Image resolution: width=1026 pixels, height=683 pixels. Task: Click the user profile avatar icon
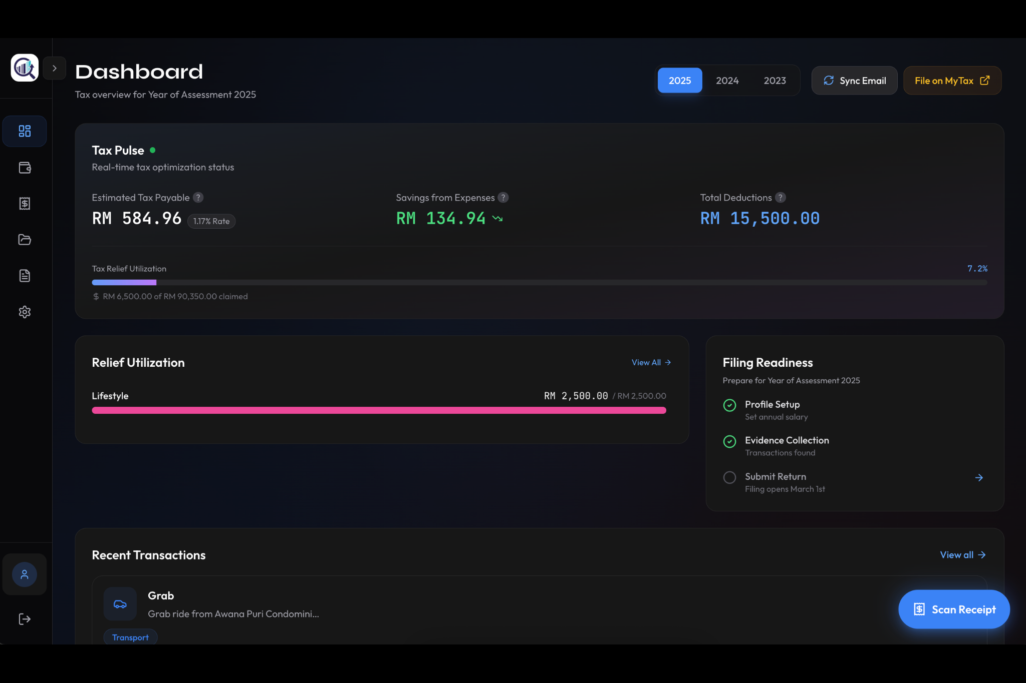tap(25, 574)
